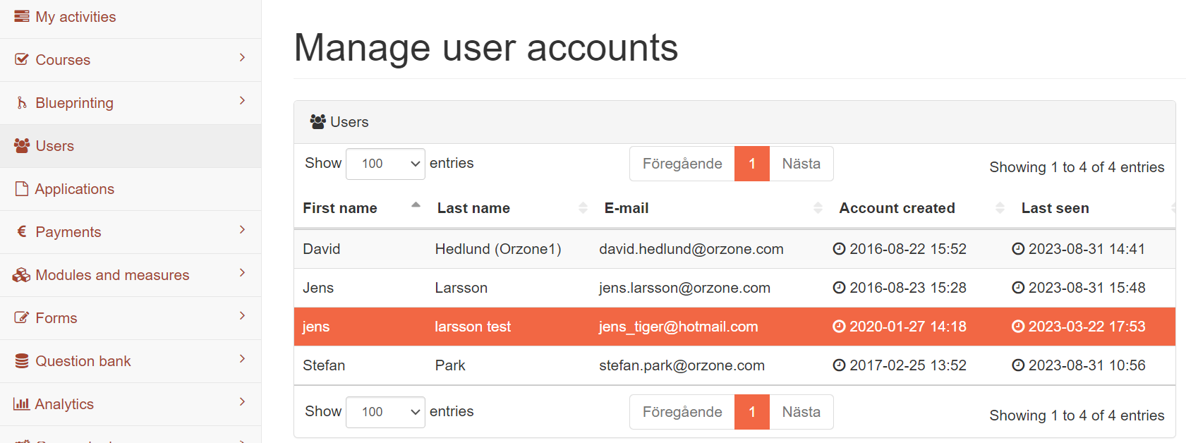
Task: Open the Analytics sidebar item
Action: (x=131, y=404)
